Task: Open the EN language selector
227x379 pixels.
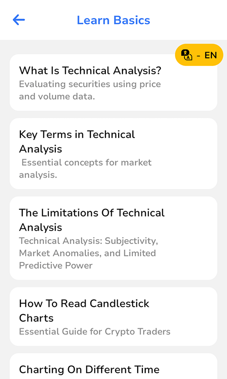Action: click(x=199, y=55)
